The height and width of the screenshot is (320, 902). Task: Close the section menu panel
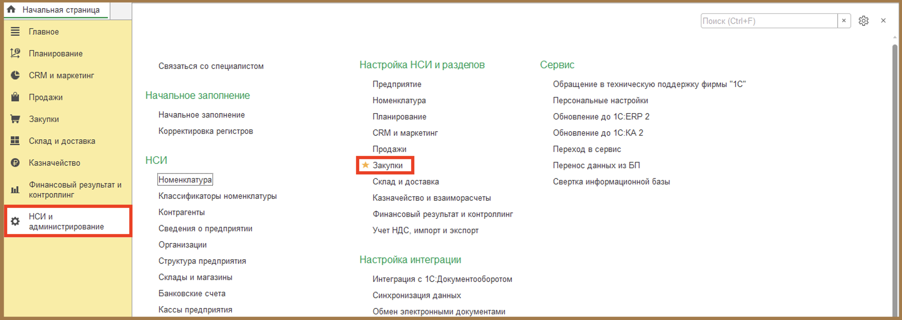pos(884,21)
